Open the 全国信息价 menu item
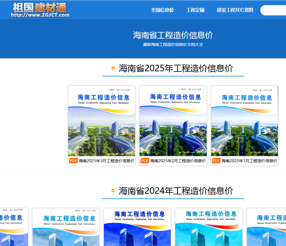The width and height of the screenshot is (286, 246). point(162,10)
